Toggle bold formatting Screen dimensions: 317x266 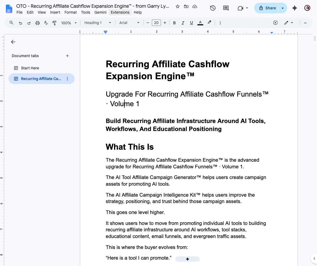tap(174, 23)
